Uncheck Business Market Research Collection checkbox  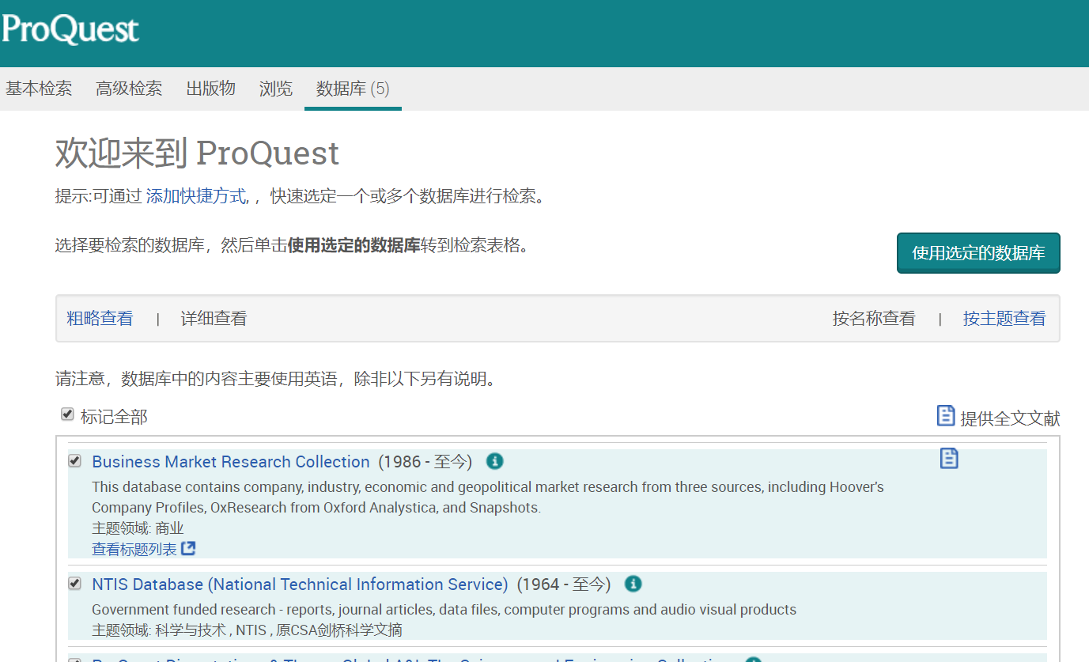pos(75,460)
